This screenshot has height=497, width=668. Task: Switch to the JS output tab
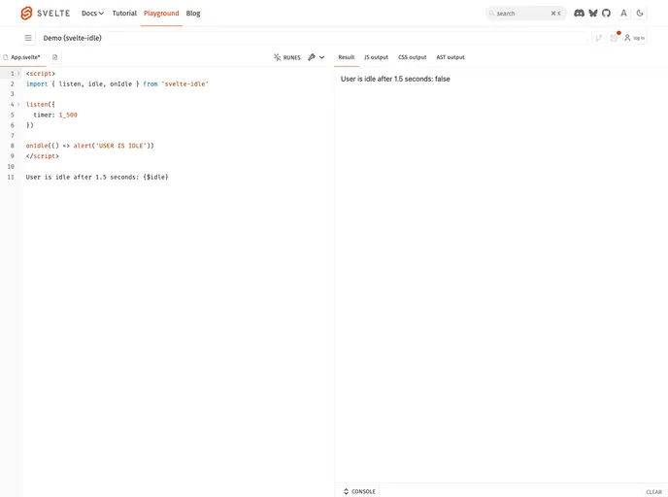pyautogui.click(x=376, y=57)
